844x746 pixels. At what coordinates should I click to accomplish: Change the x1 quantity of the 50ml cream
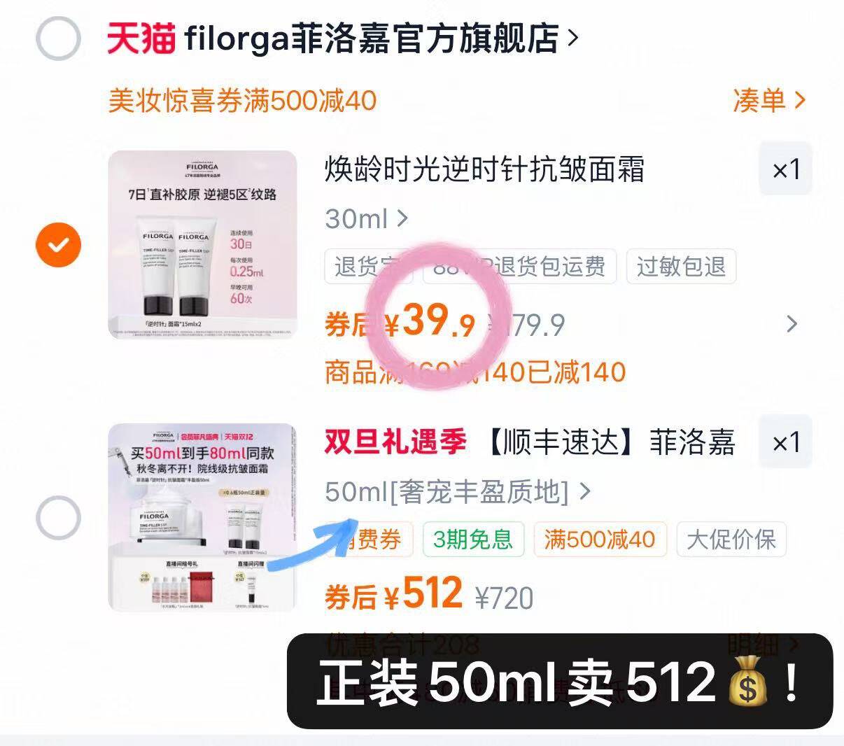786,442
